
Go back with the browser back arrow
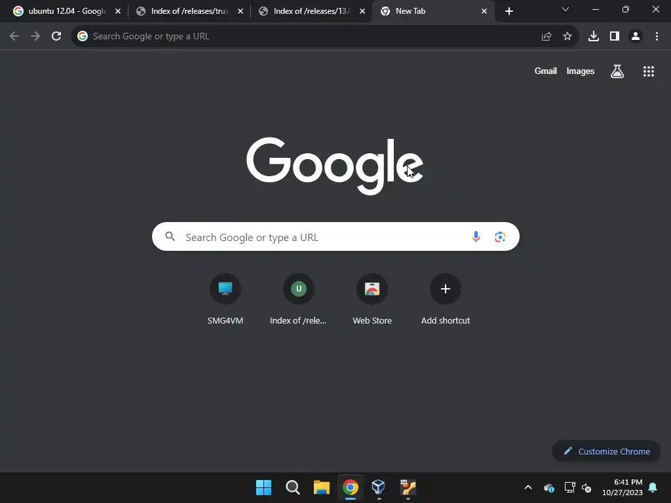click(x=14, y=37)
